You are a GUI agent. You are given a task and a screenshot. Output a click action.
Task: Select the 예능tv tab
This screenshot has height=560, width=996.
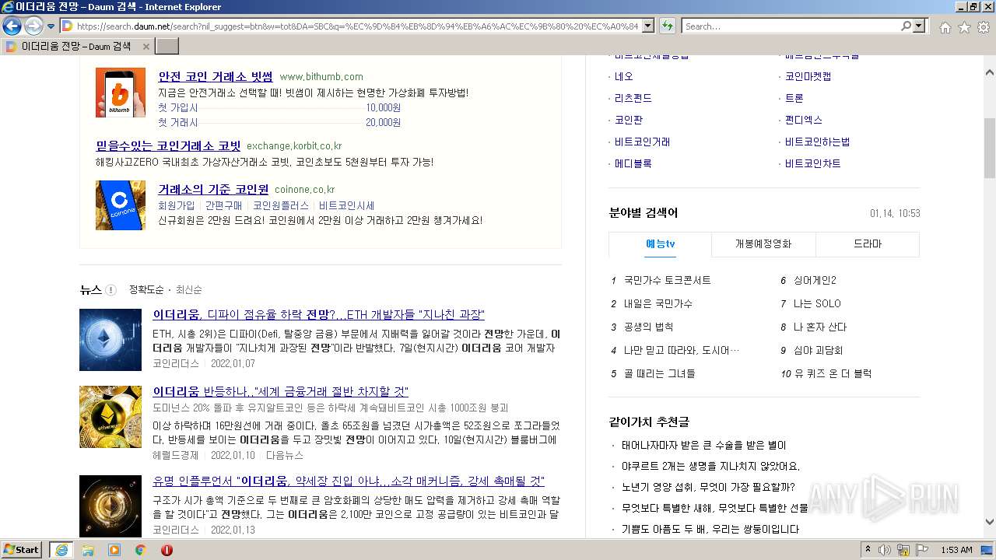click(x=660, y=244)
